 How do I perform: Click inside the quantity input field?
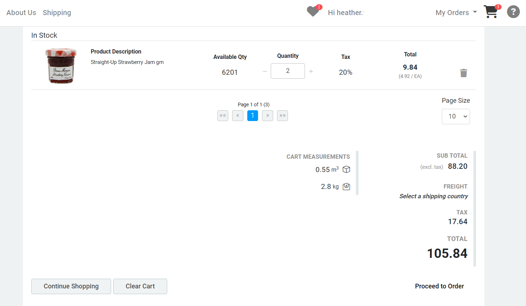point(288,71)
